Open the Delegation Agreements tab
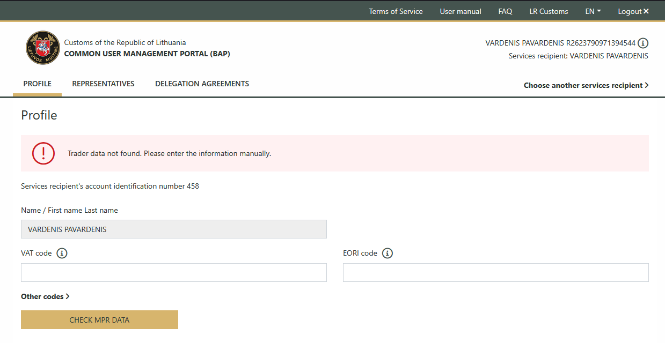 point(202,84)
